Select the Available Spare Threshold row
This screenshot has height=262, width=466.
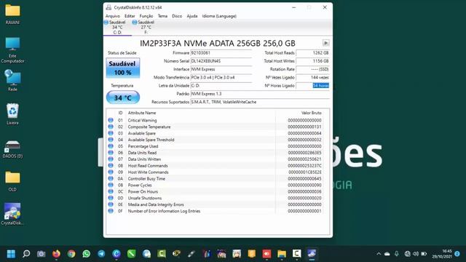(216, 140)
